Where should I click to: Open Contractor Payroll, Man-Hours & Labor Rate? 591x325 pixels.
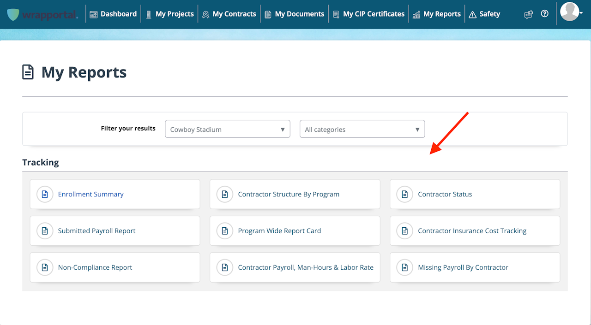coord(306,267)
